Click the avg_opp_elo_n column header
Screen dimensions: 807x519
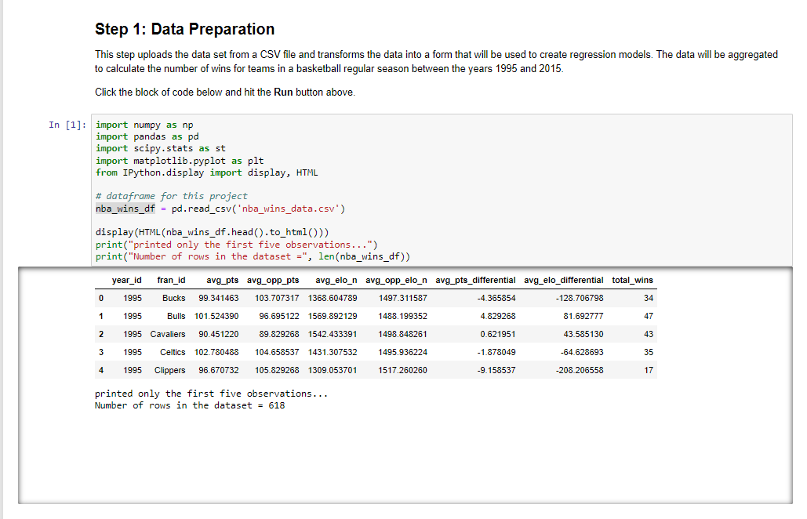pyautogui.click(x=396, y=281)
